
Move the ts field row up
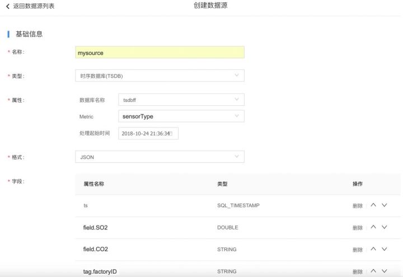373,205
